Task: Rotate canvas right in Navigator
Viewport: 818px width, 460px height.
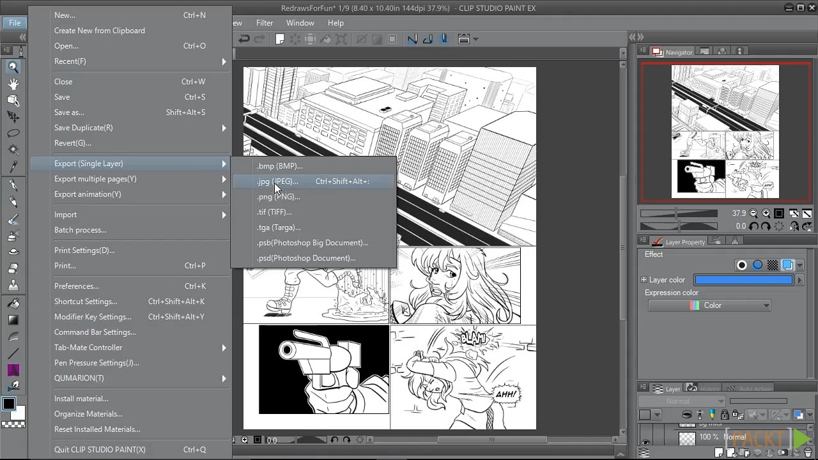Action: pos(766,226)
